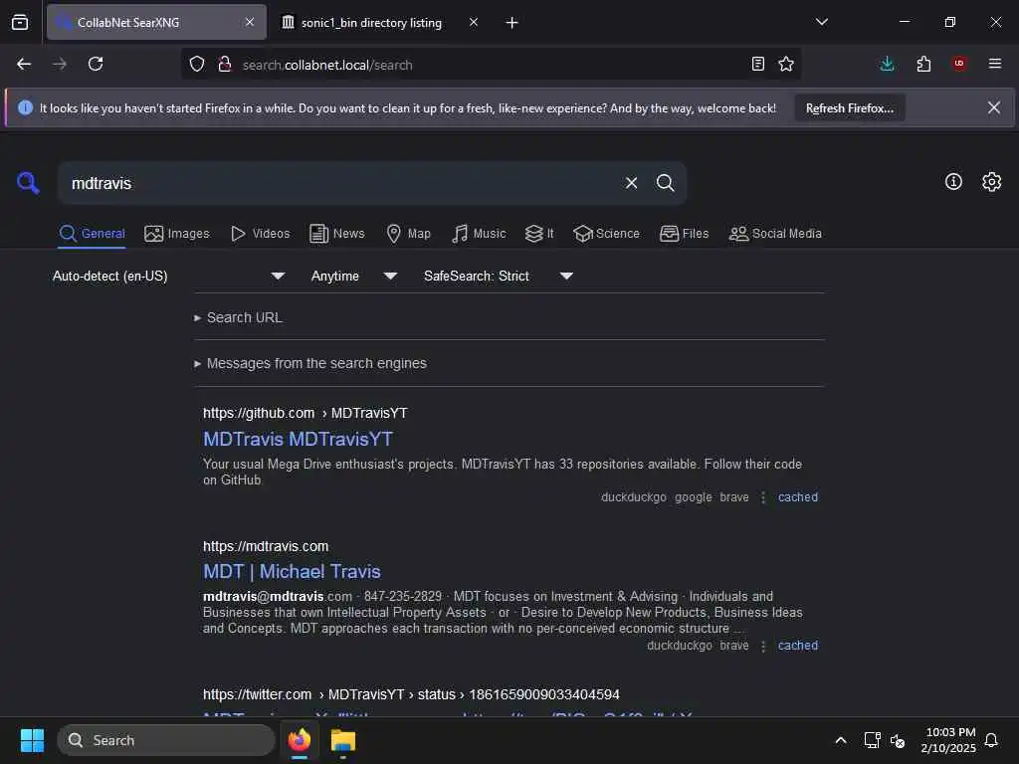
Task: Switch to the It category
Action: point(539,234)
